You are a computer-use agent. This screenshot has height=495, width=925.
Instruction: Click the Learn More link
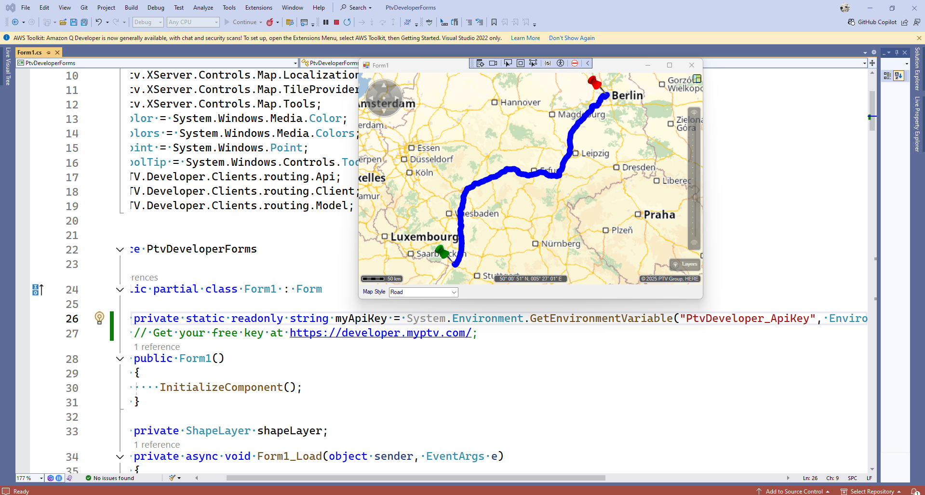point(525,38)
